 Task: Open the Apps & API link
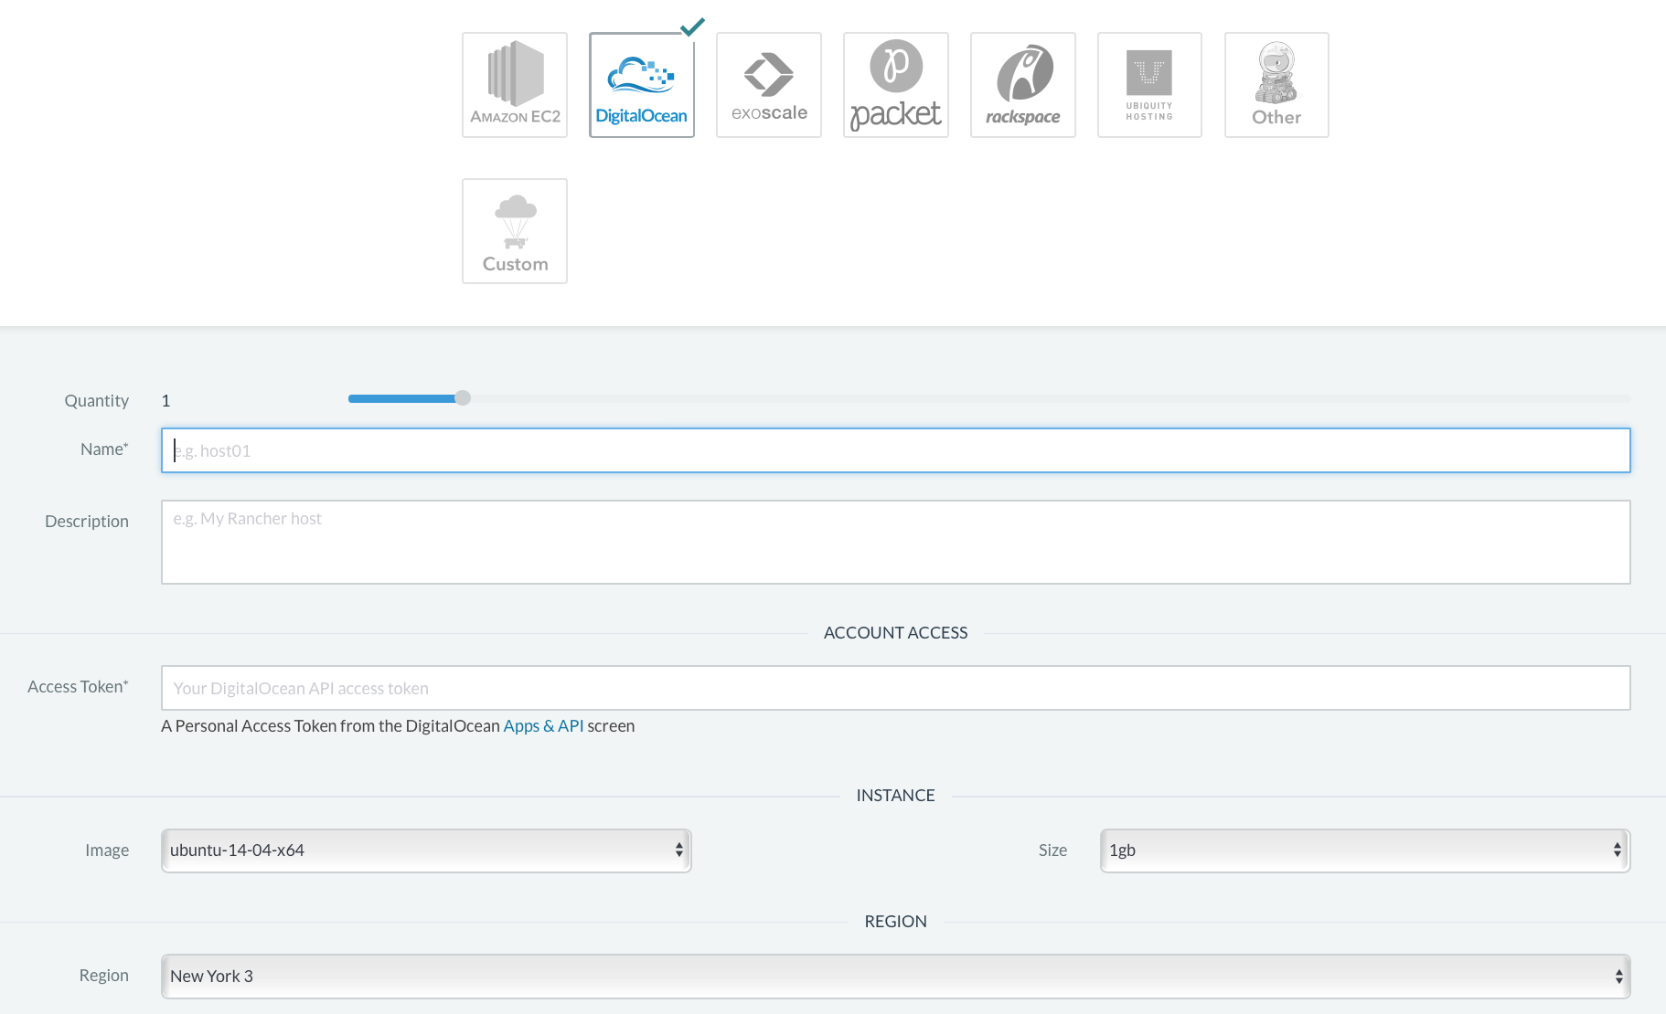coord(544,725)
